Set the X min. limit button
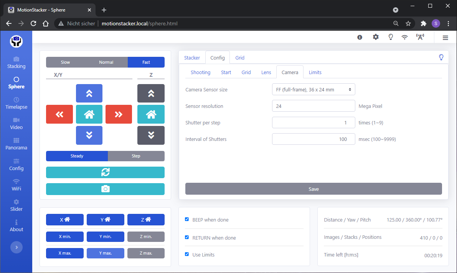 click(65, 237)
